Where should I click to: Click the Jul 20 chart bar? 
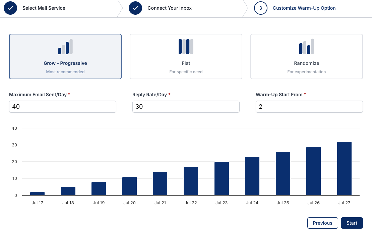(130, 186)
